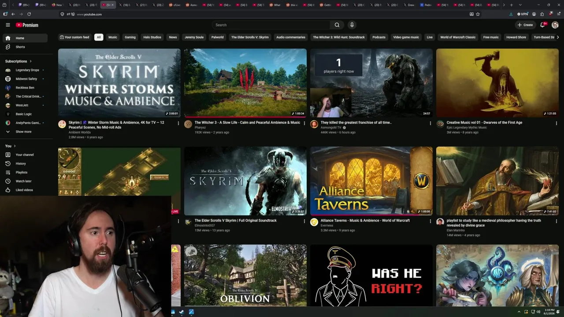Open Ambient Worlds channel avatar
Viewport: 564px width, 317px height.
(62, 124)
